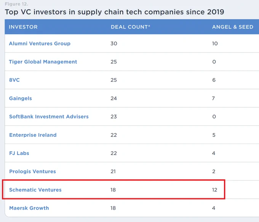Click the table title about top VC investors
The image size is (259, 222).
point(115,12)
